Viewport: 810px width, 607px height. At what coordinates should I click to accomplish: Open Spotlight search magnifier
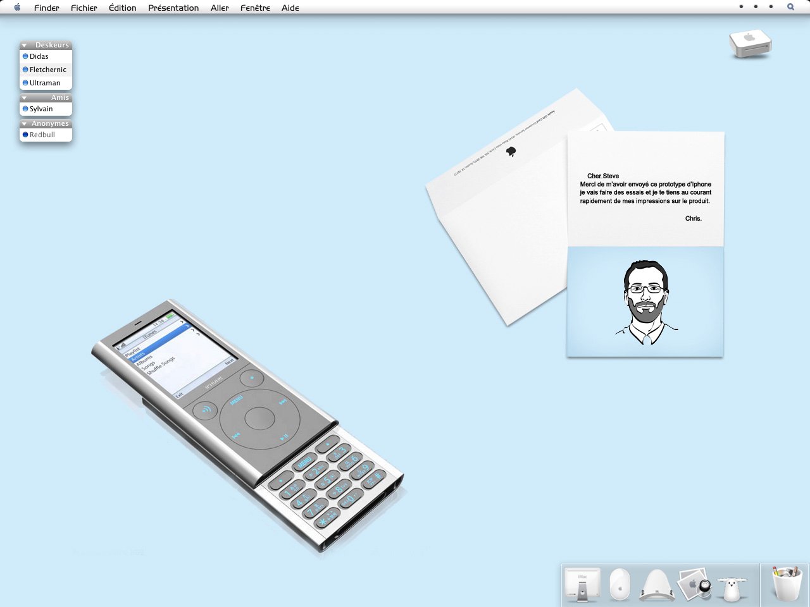click(790, 7)
